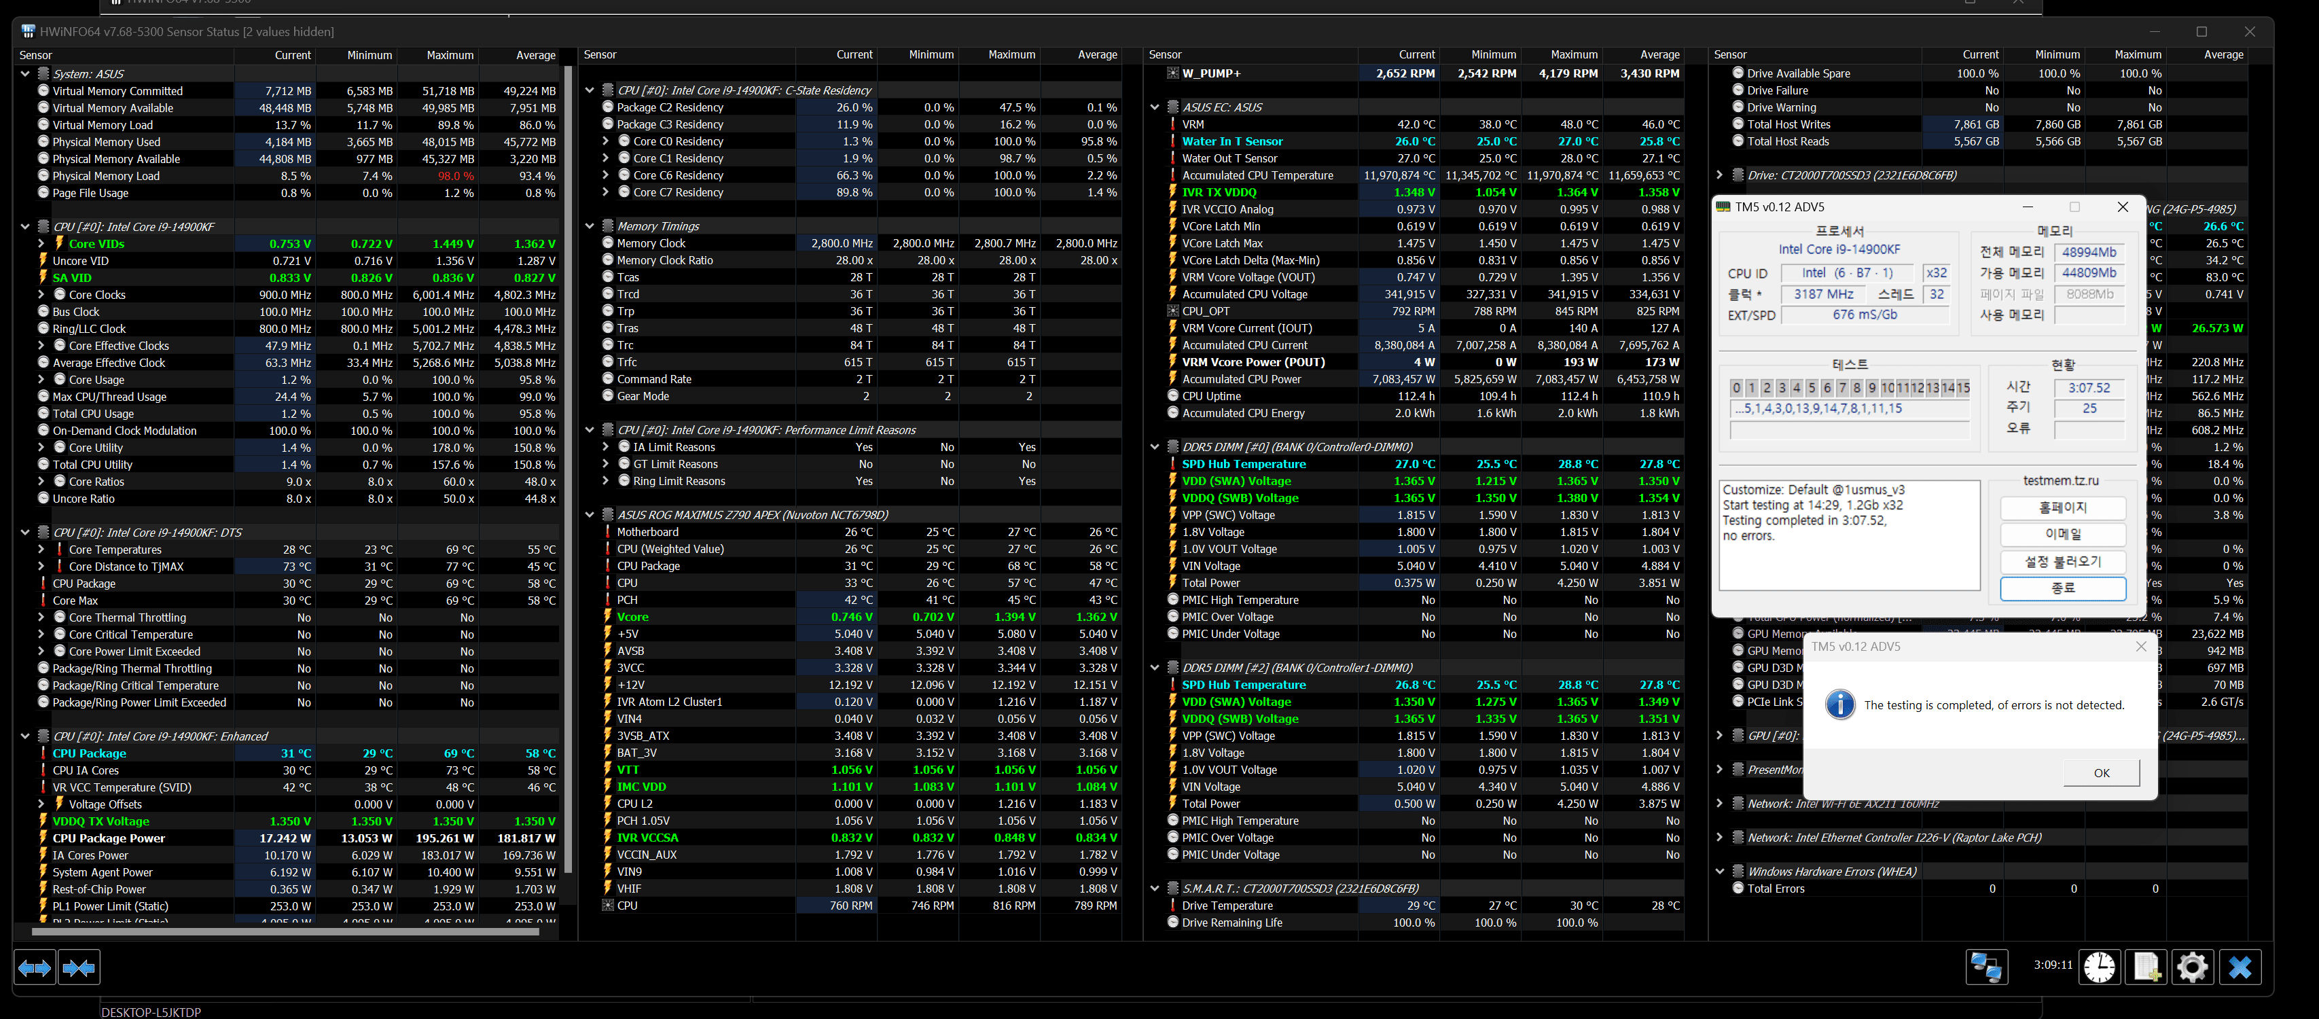
Task: Click the Total Errors WHEA sensor icon
Action: (x=1738, y=889)
